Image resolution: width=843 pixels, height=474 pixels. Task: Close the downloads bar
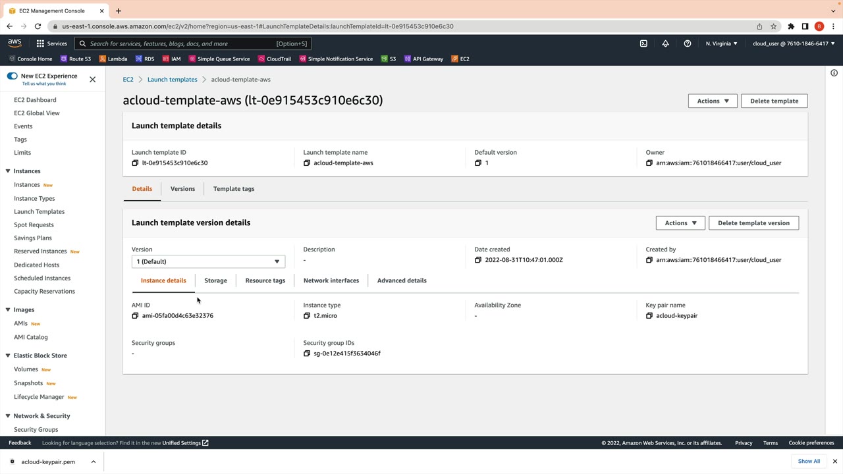(834, 461)
